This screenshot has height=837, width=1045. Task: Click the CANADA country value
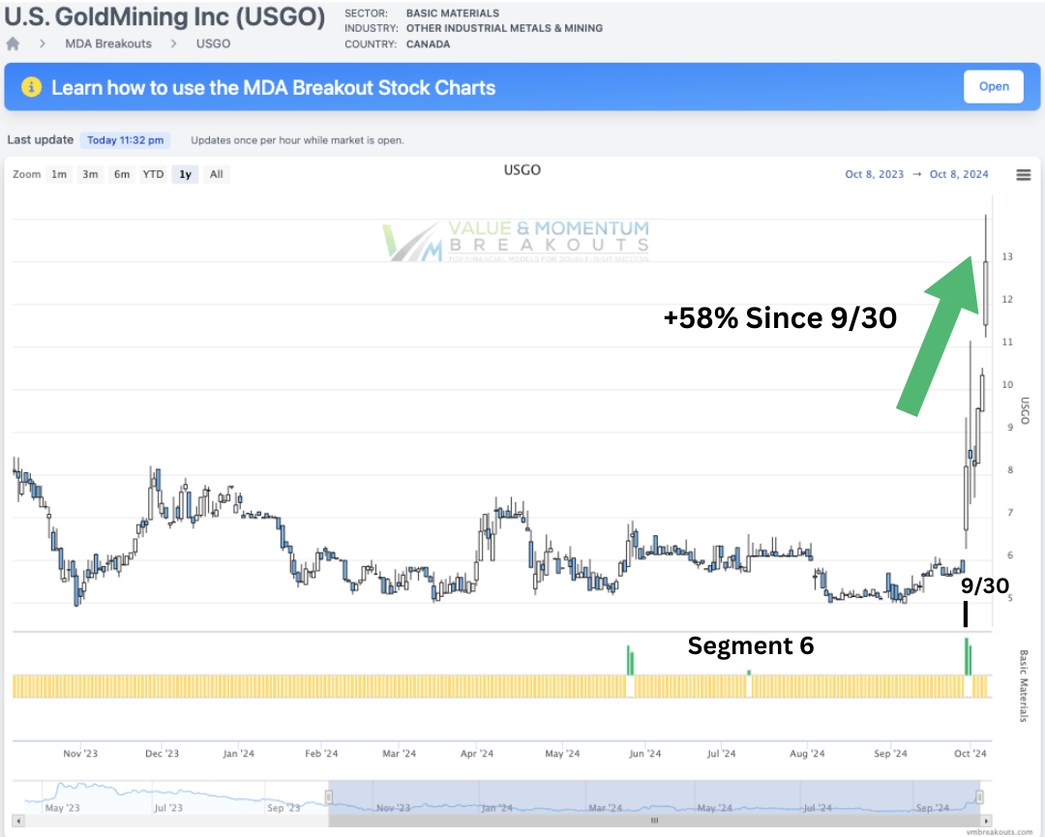(x=428, y=45)
